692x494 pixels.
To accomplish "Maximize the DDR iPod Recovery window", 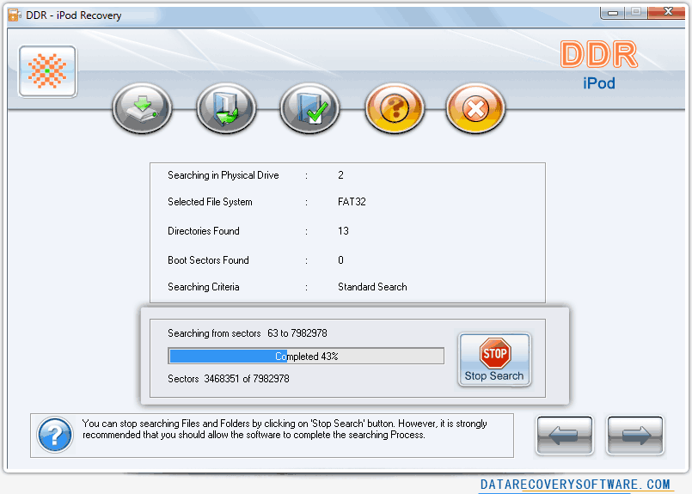I will [636, 12].
